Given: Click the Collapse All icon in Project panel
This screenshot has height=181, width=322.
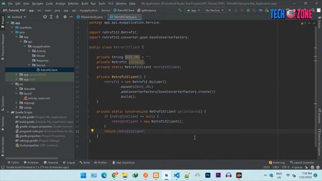Looking at the screenshot, I should [57, 17].
